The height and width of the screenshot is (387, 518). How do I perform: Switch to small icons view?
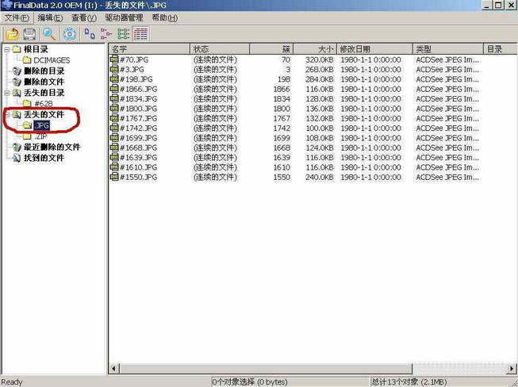(x=106, y=34)
